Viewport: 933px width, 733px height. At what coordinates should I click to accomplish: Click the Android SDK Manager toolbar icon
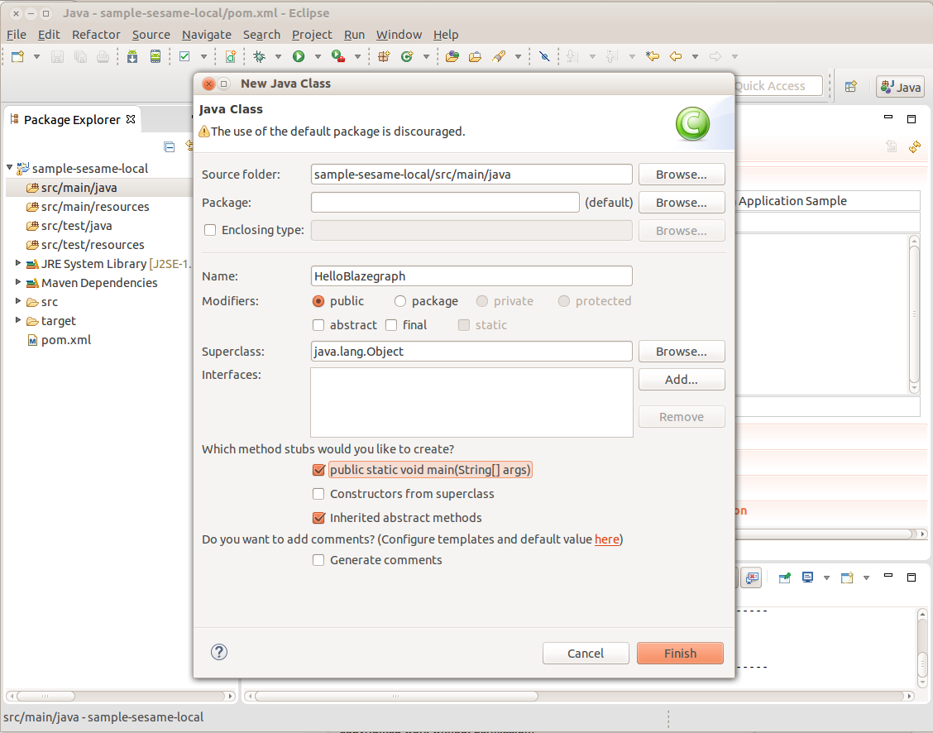coord(133,57)
